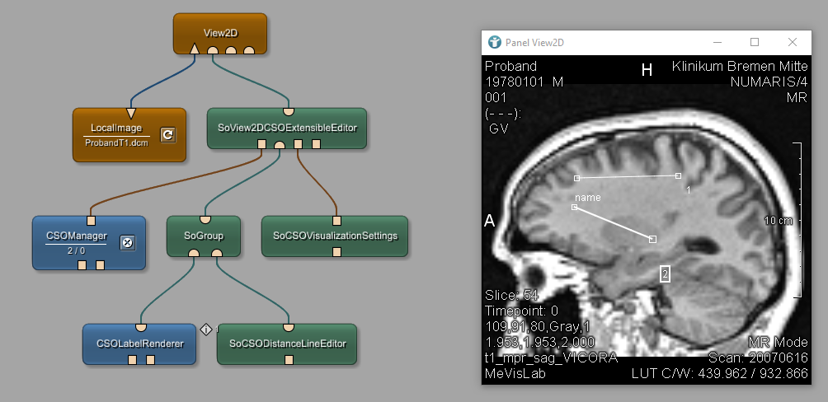The image size is (828, 402).
Task: Select the SoView2DCSOExtensibleEditor node
Action: click(x=286, y=128)
